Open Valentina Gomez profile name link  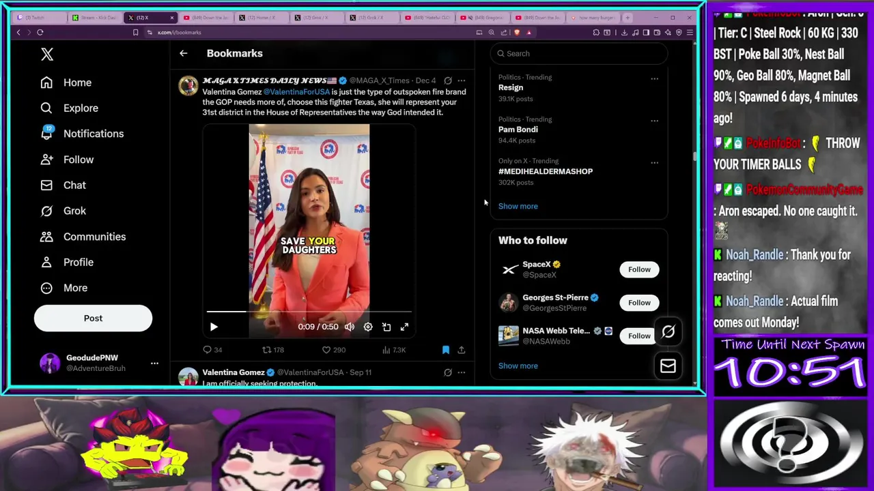pos(233,372)
